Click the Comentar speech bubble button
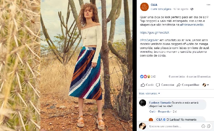Image resolution: width=214 pixels, height=131 pixels. click(x=165, y=85)
